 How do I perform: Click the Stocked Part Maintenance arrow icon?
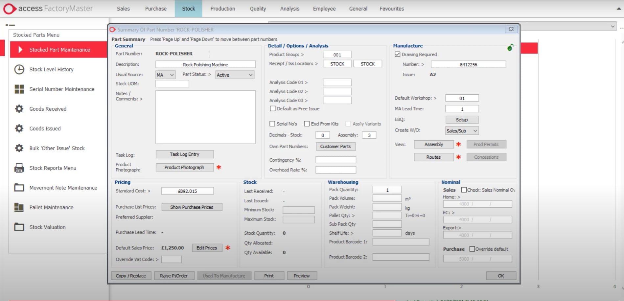[x=20, y=50]
